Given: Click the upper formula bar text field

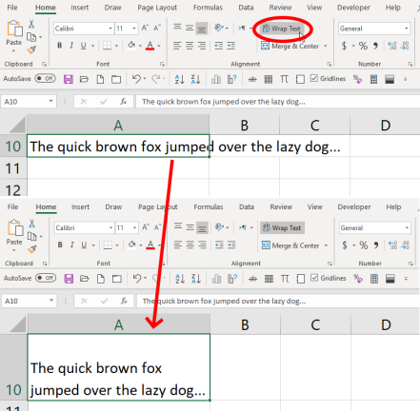Looking at the screenshot, I should [278, 102].
